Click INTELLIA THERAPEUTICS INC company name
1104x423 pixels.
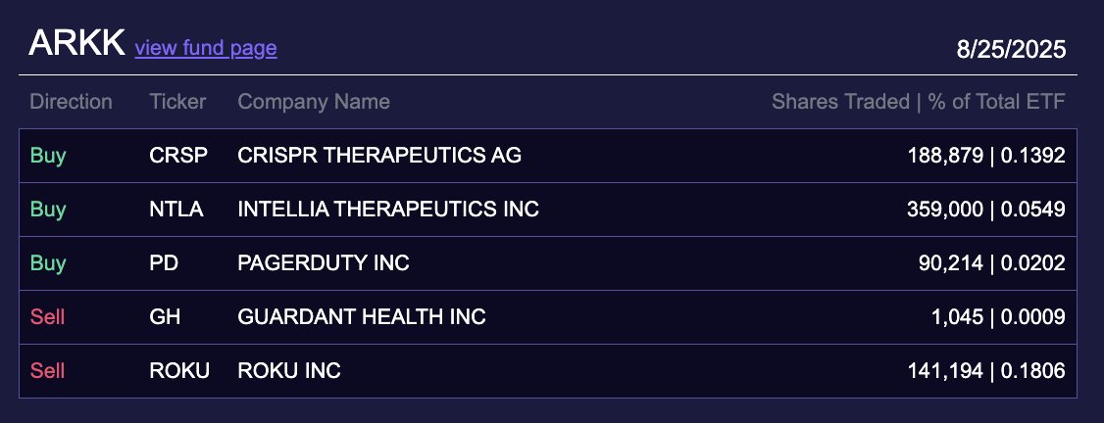(x=388, y=210)
